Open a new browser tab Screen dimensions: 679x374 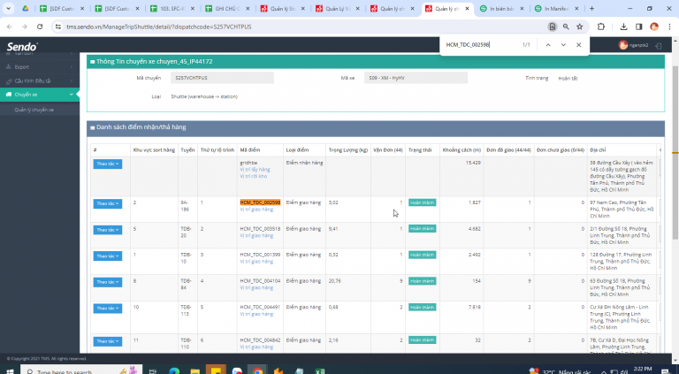(591, 8)
